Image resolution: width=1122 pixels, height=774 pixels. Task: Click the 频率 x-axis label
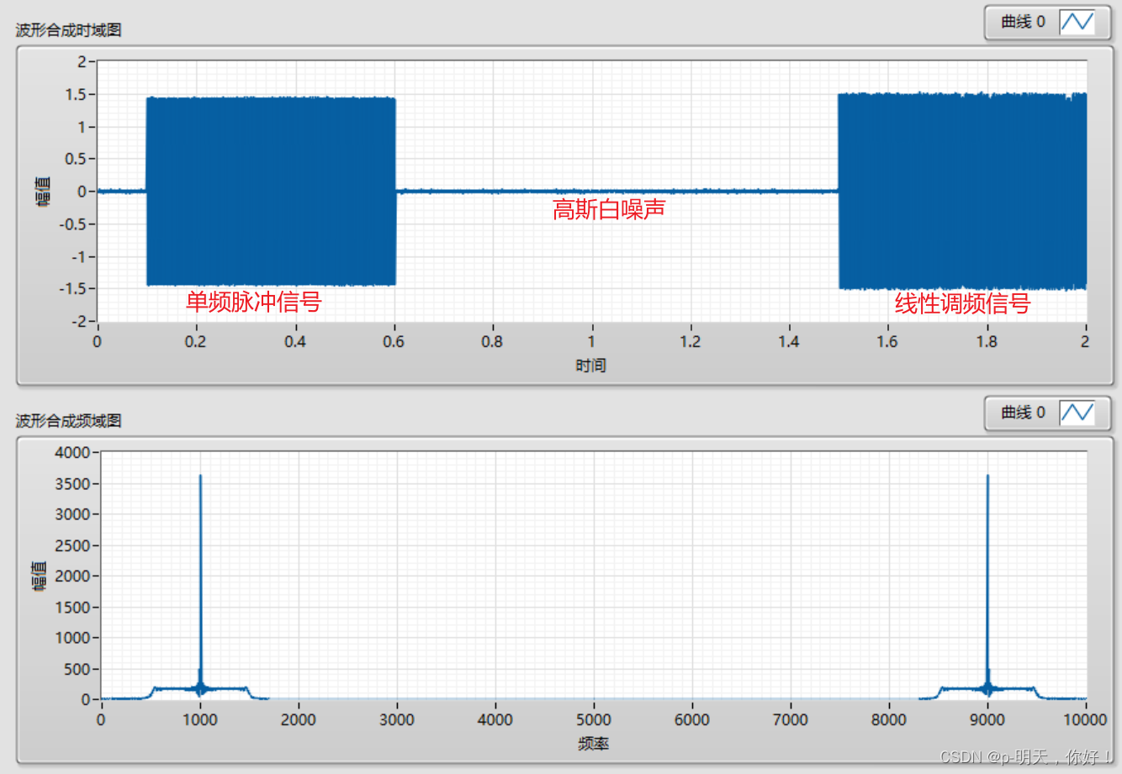[x=593, y=744]
